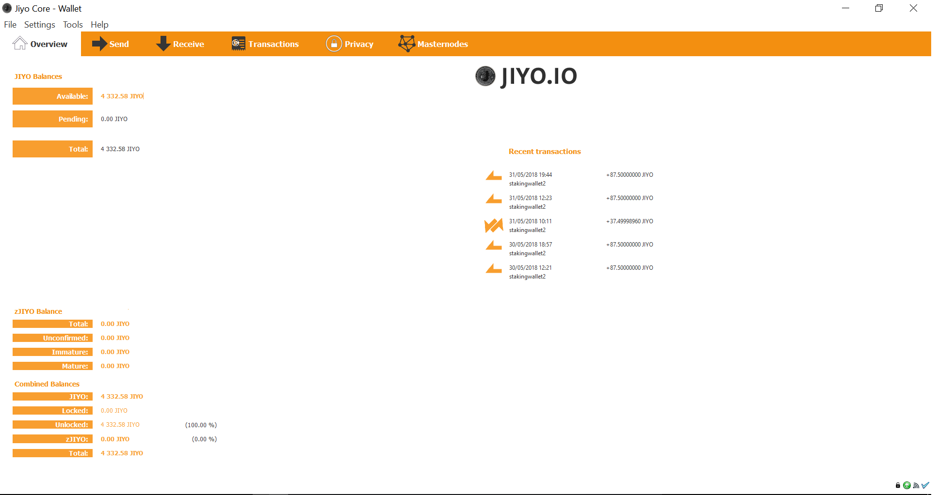Open the Help menu
The height and width of the screenshot is (495, 937).
(x=99, y=25)
